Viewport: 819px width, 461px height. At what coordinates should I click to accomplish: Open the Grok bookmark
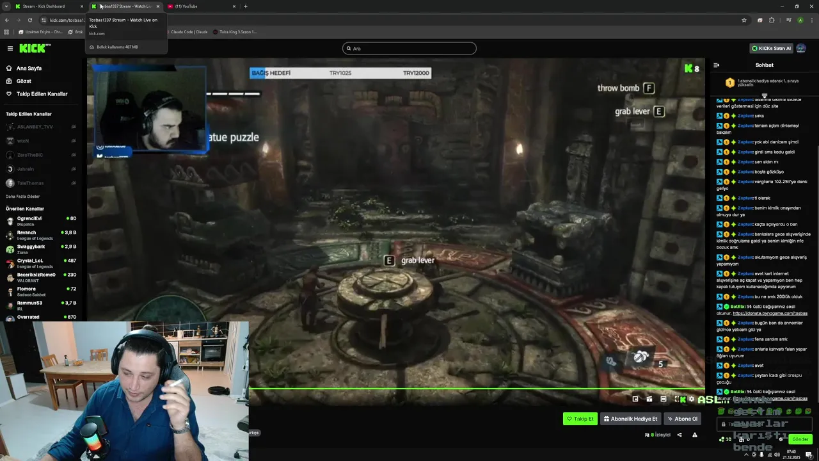click(76, 32)
